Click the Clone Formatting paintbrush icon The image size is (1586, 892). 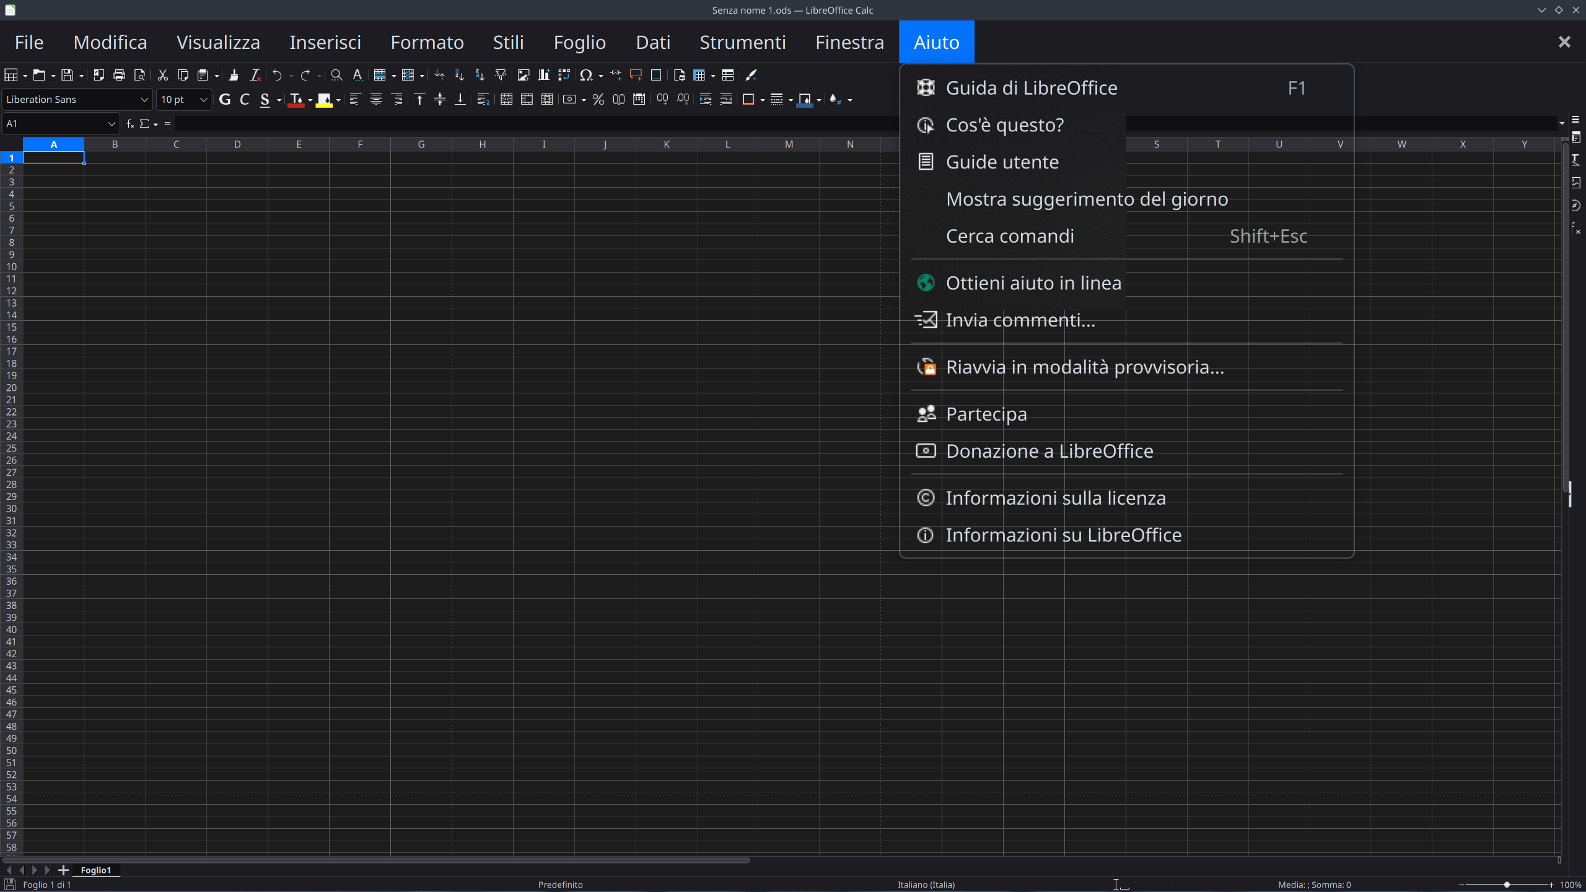(234, 75)
